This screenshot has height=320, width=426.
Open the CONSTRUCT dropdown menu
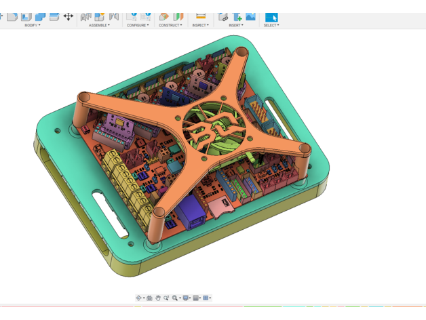[170, 25]
